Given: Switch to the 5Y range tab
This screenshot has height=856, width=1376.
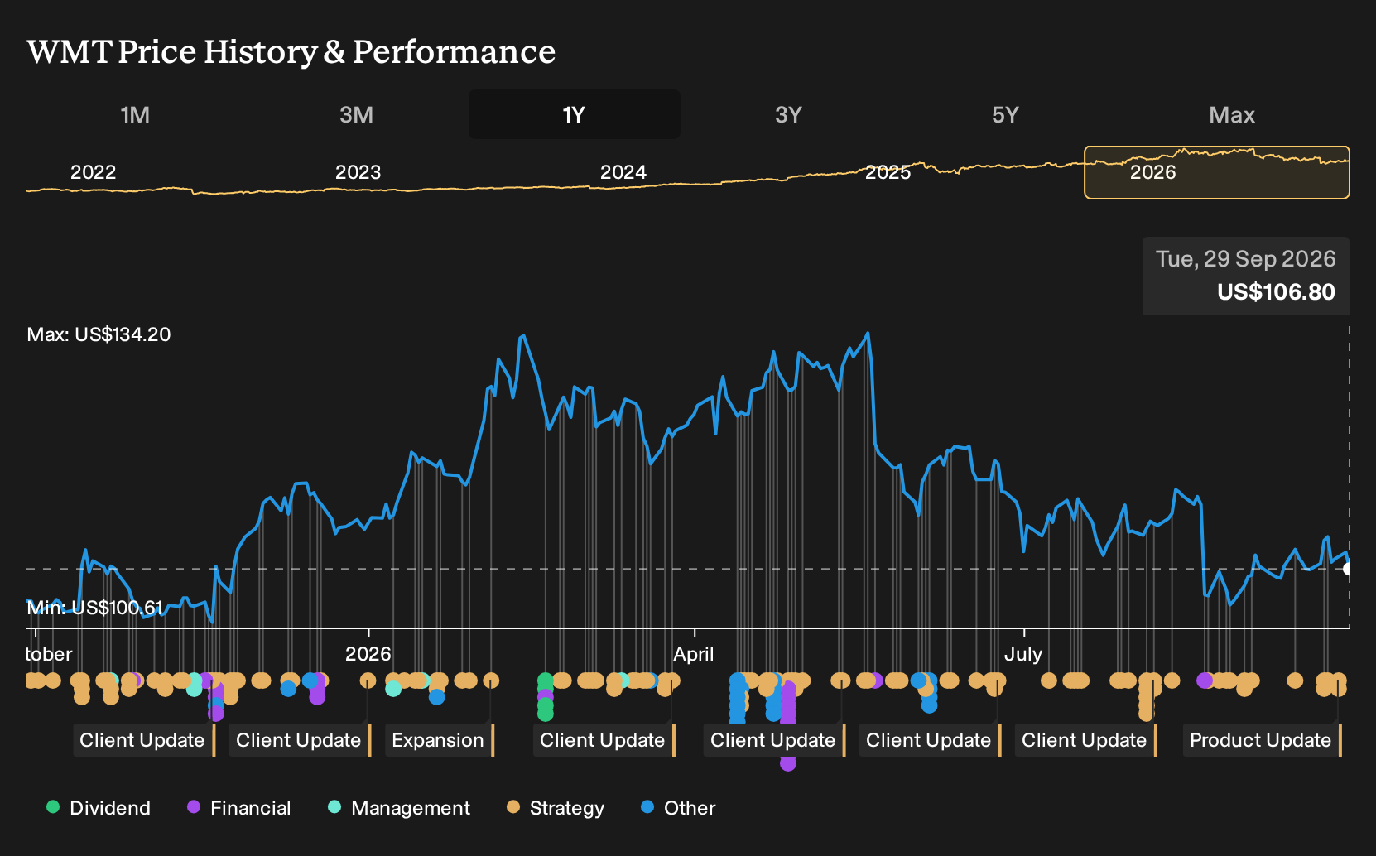Looking at the screenshot, I should tap(1005, 114).
